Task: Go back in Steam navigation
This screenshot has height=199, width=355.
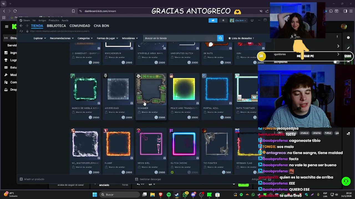Action: coord(21,26)
